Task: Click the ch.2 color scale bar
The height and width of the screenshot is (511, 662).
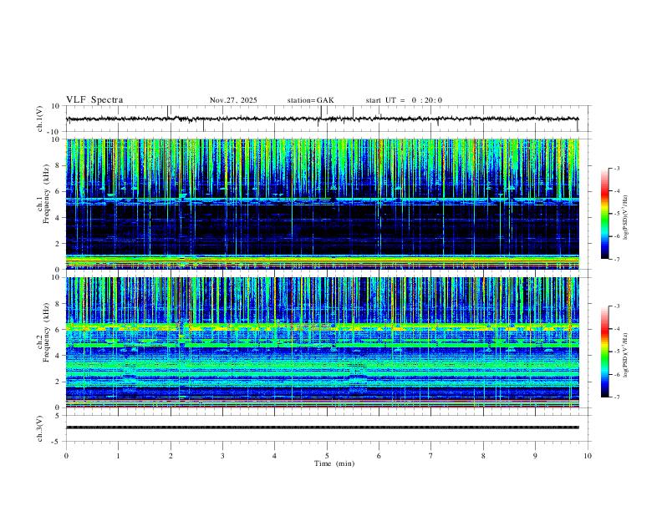Action: click(604, 352)
